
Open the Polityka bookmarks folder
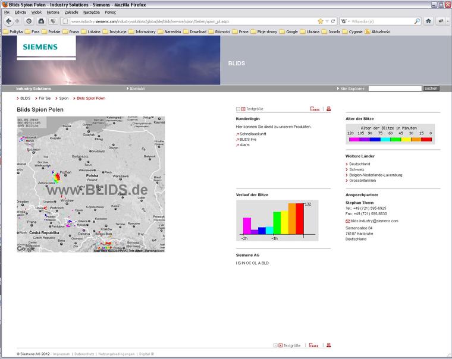(12, 32)
